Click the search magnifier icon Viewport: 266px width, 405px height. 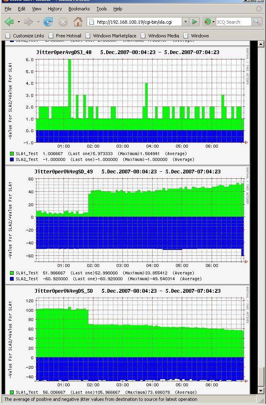click(x=256, y=22)
